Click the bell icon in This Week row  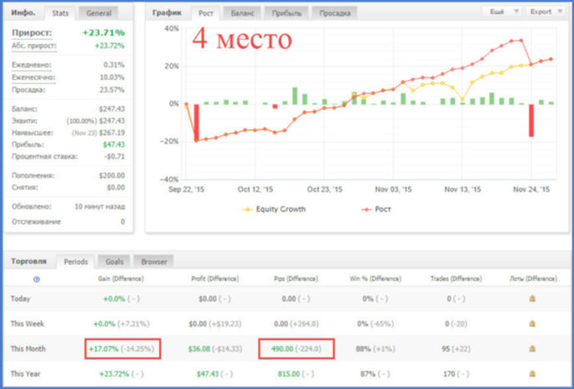point(532,323)
